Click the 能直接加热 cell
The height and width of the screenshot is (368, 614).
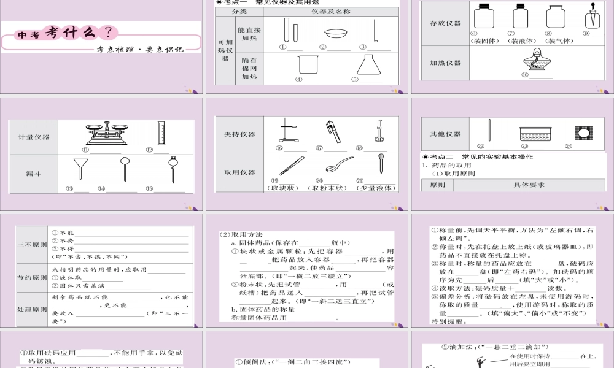249,34
